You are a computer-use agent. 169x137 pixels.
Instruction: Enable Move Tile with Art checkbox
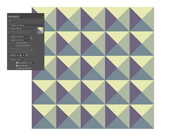click(17, 46)
